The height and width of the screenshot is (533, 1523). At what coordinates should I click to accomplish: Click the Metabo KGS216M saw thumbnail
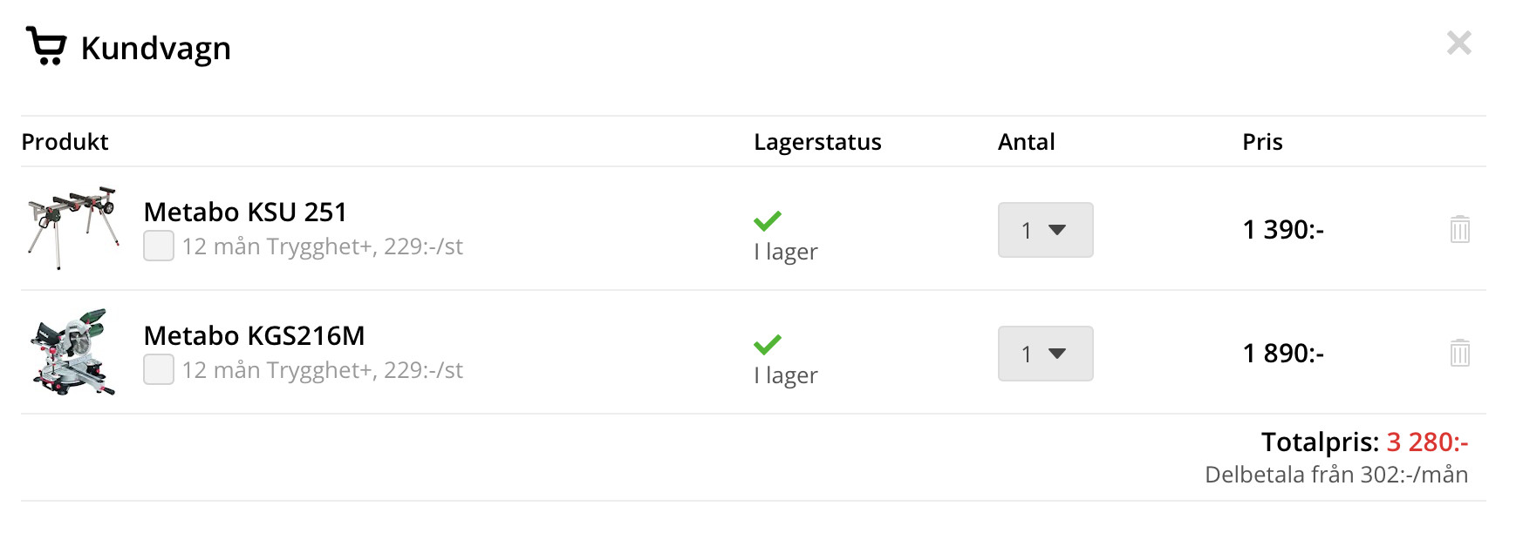click(x=73, y=352)
